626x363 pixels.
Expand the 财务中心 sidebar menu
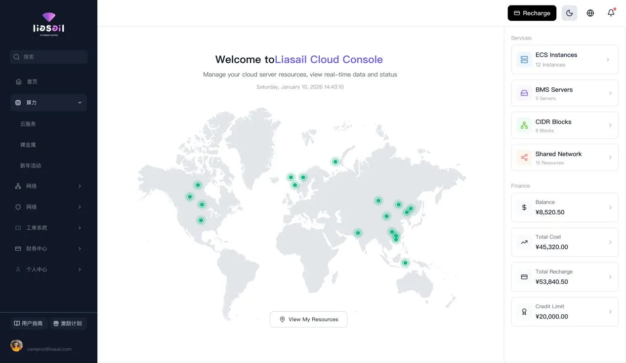point(48,248)
